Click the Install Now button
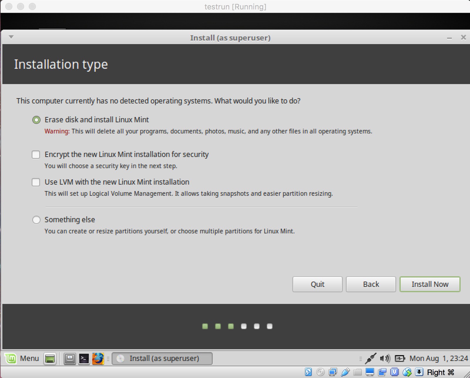The height and width of the screenshot is (378, 470). tap(430, 284)
